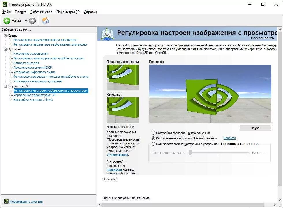The width and height of the screenshot is (283, 208).
Task: Click Восстановить in the header
Action: click(262, 38)
